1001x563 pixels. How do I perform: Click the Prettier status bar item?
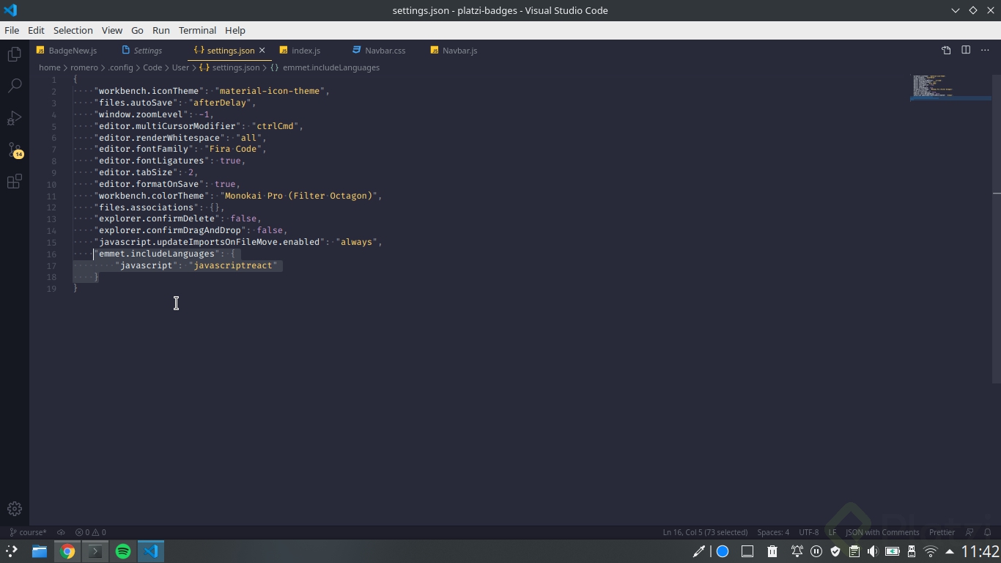942,532
